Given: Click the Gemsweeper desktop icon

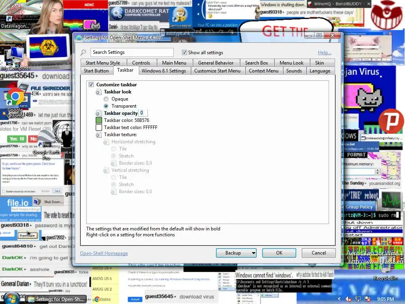Looking at the screenshot, I should click(x=180, y=17).
